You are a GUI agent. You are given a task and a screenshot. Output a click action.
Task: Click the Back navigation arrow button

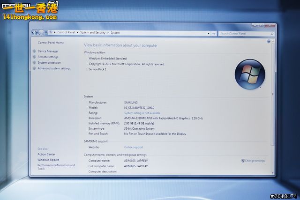(x=35, y=32)
